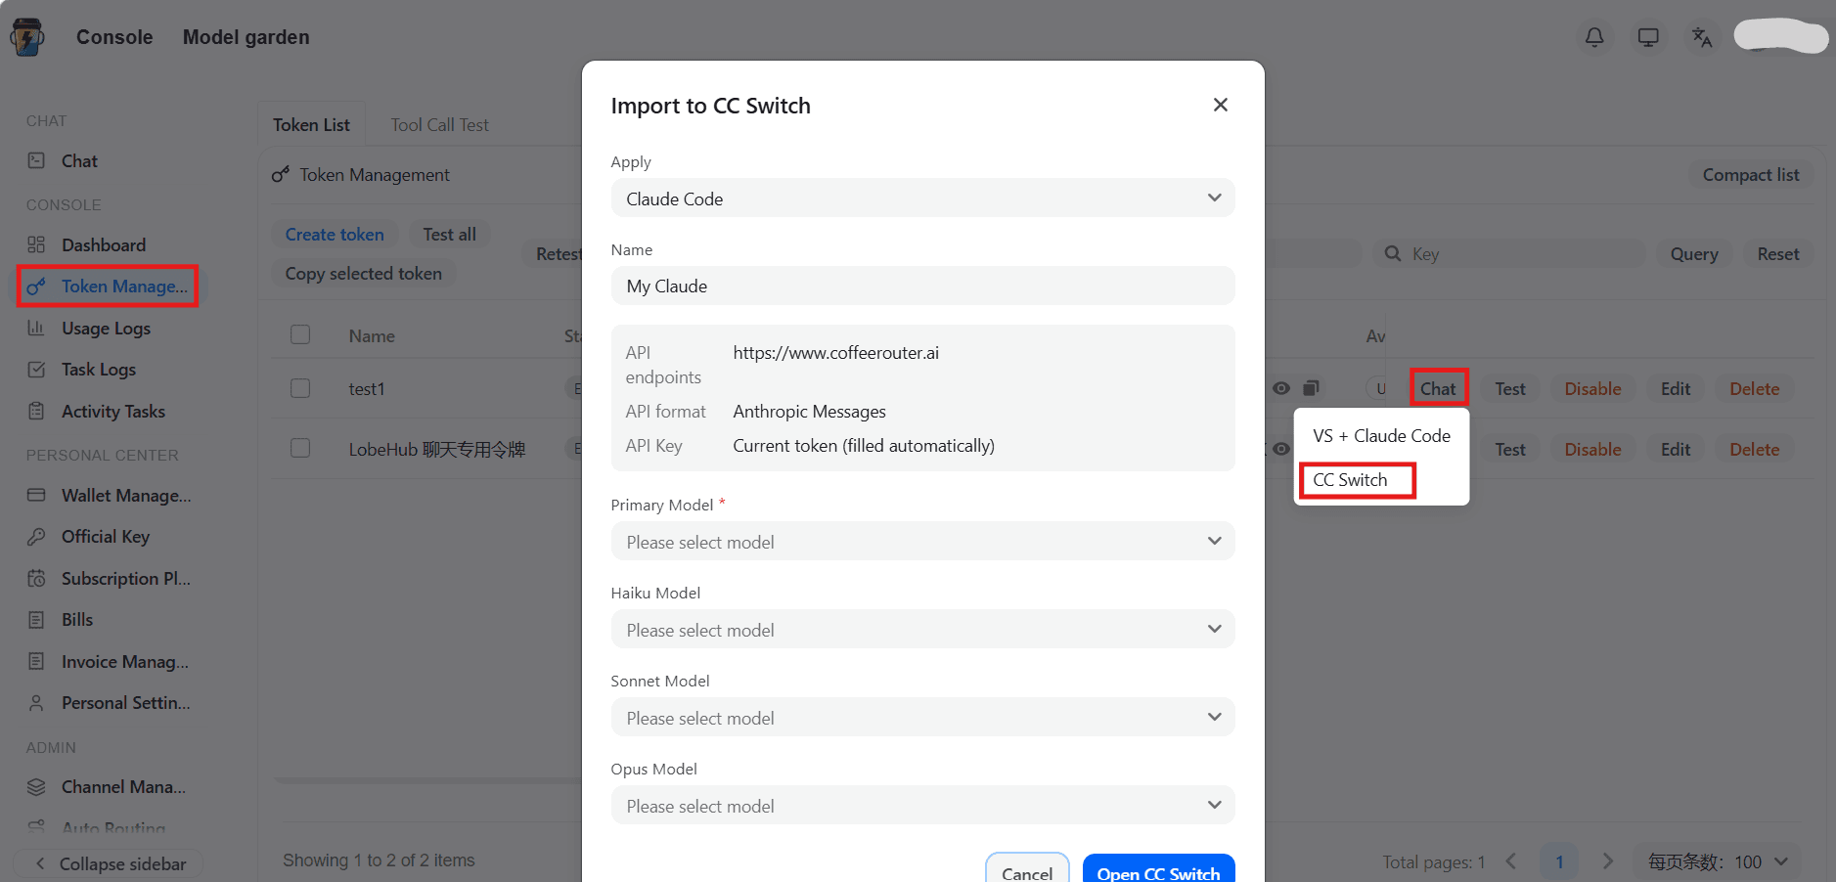The image size is (1836, 882).
Task: Click the user avatar in header
Action: point(1780,37)
